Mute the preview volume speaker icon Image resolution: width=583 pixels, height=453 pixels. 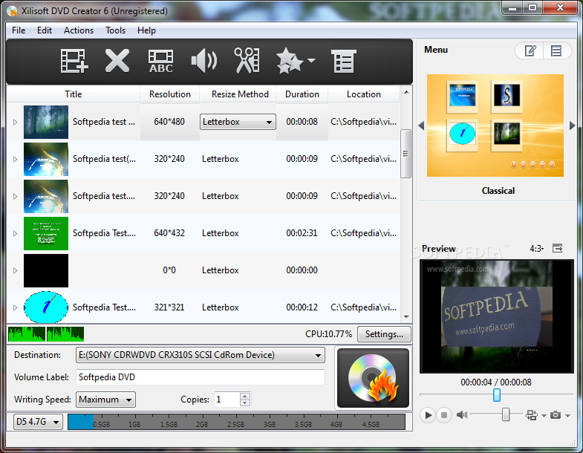point(461,414)
